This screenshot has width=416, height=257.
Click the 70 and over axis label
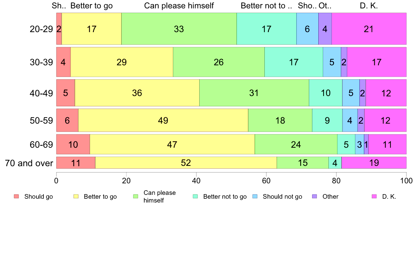(x=29, y=163)
